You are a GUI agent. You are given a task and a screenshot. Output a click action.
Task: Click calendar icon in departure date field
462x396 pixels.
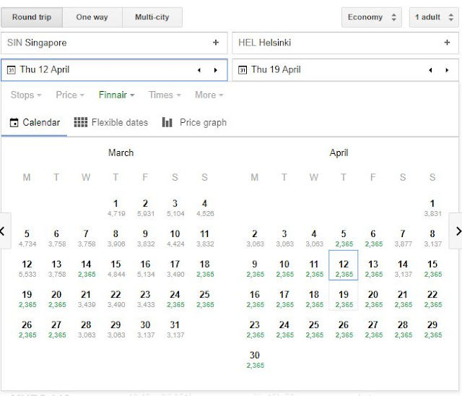[x=11, y=70]
